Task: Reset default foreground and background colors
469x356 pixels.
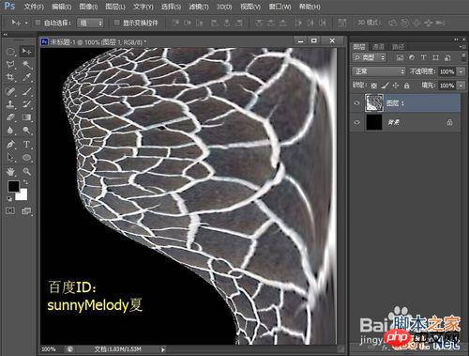Action: point(9,198)
